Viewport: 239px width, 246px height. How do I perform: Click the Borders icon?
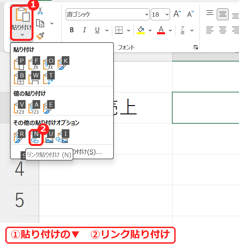[x=119, y=30]
